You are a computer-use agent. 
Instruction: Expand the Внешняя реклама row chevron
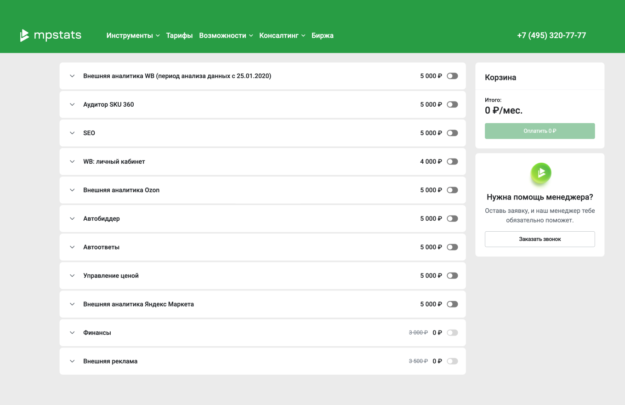tap(72, 361)
